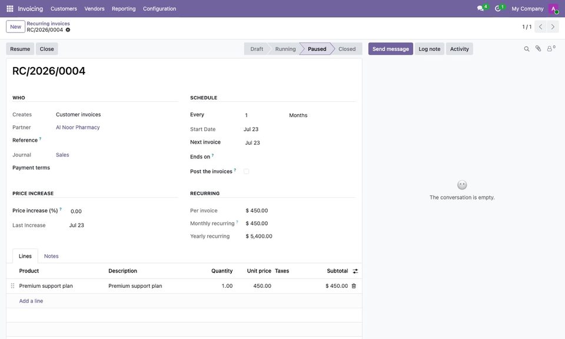This screenshot has height=339, width=565.
Task: Show help tooltip for Monthly recurring
Action: 237,222
